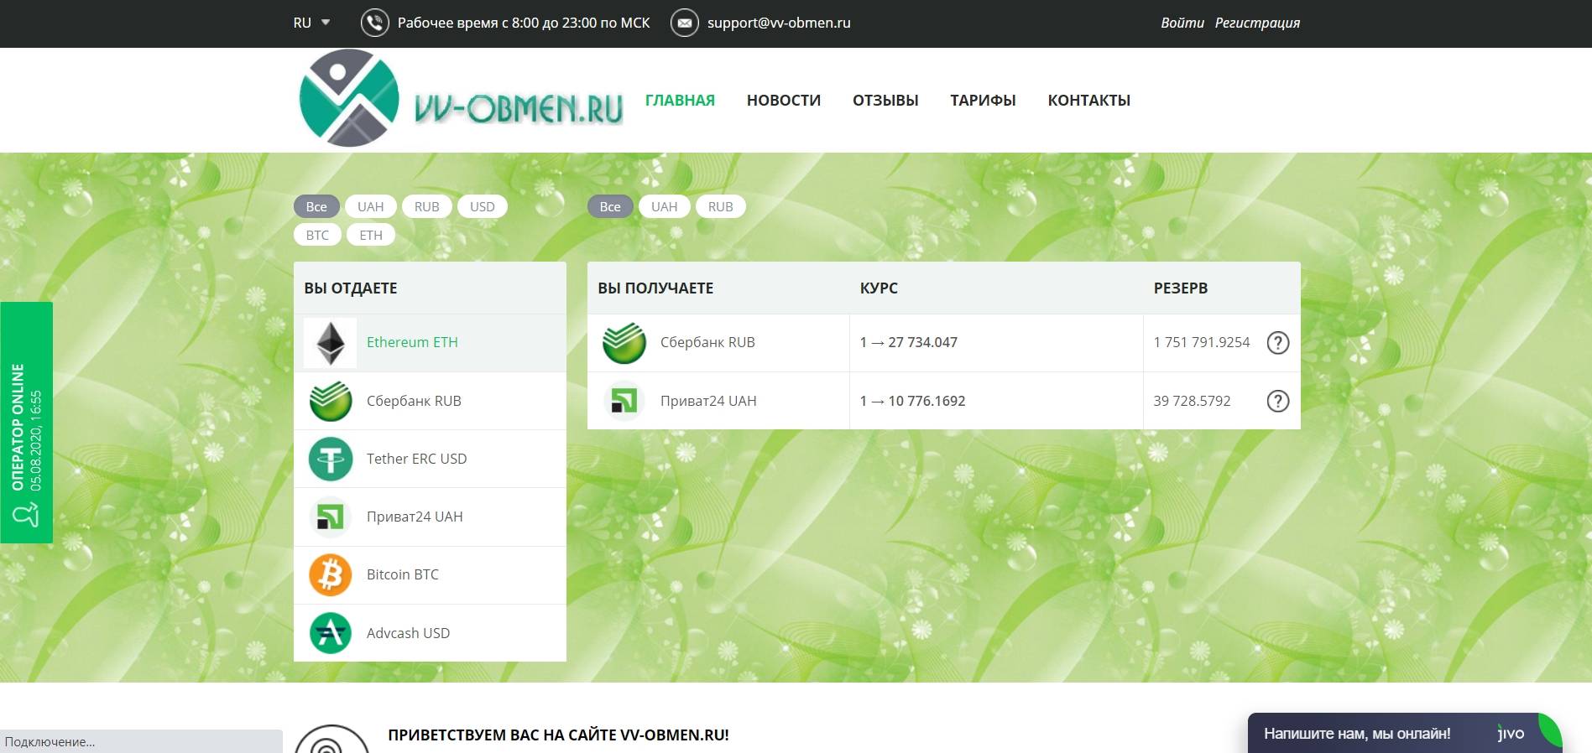
Task: Click help icon in Приват24 UAH row
Action: [1277, 401]
